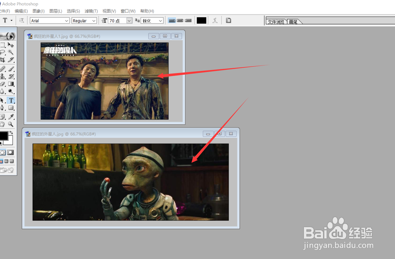Open the 窗口(W) menu
This screenshot has width=395, height=259.
(x=128, y=11)
